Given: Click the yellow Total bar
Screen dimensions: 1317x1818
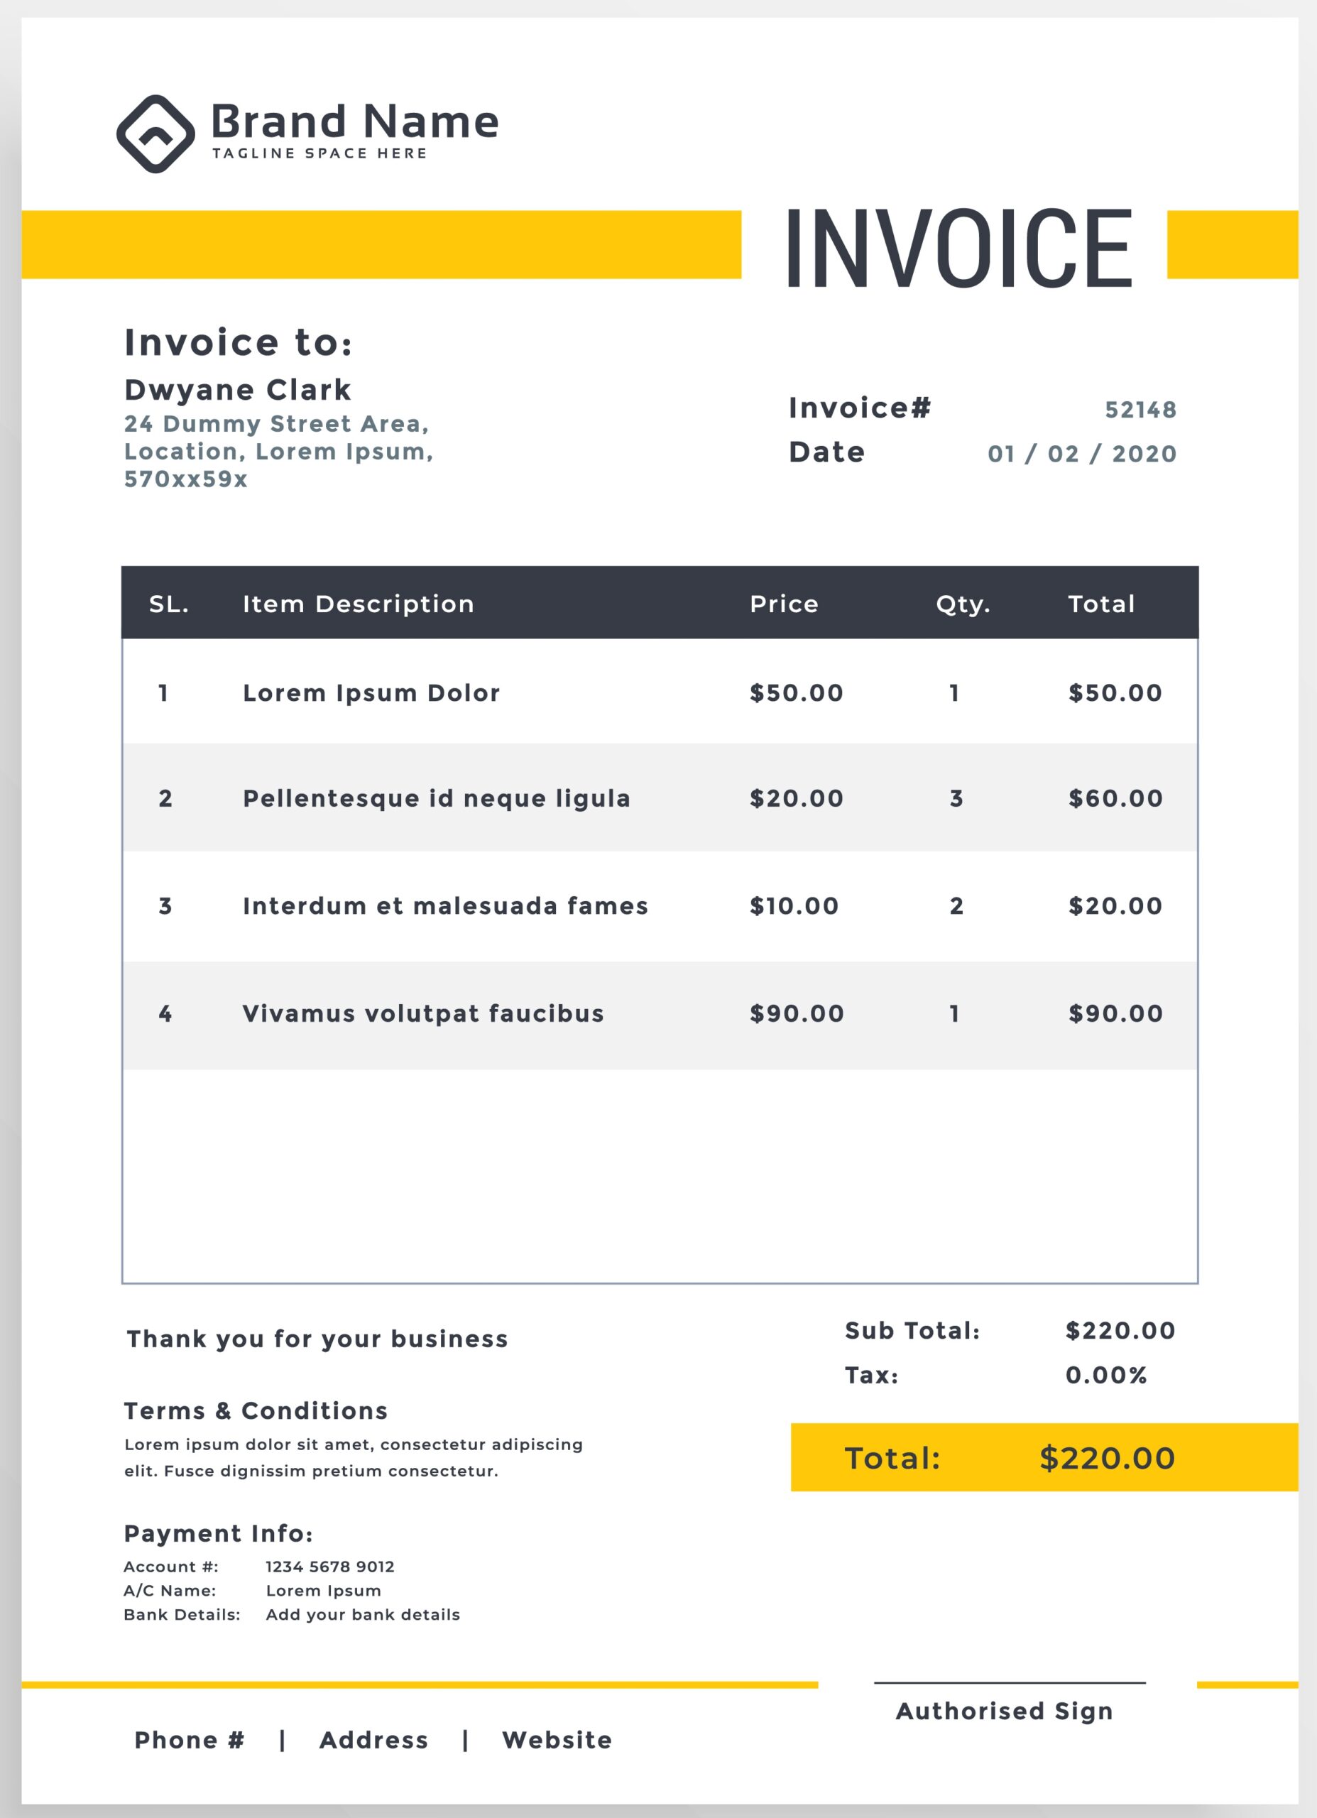Looking at the screenshot, I should [1044, 1459].
